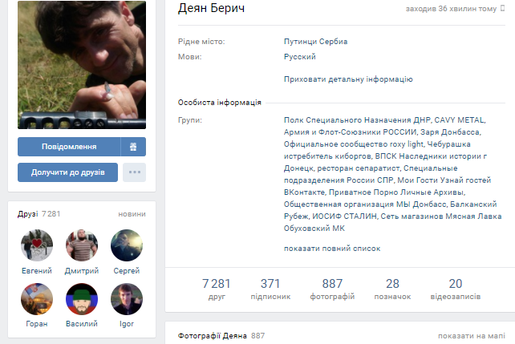Collapse details via Приховати детальну інформацію
Image resolution: width=515 pixels, height=344 pixels.
point(348,79)
